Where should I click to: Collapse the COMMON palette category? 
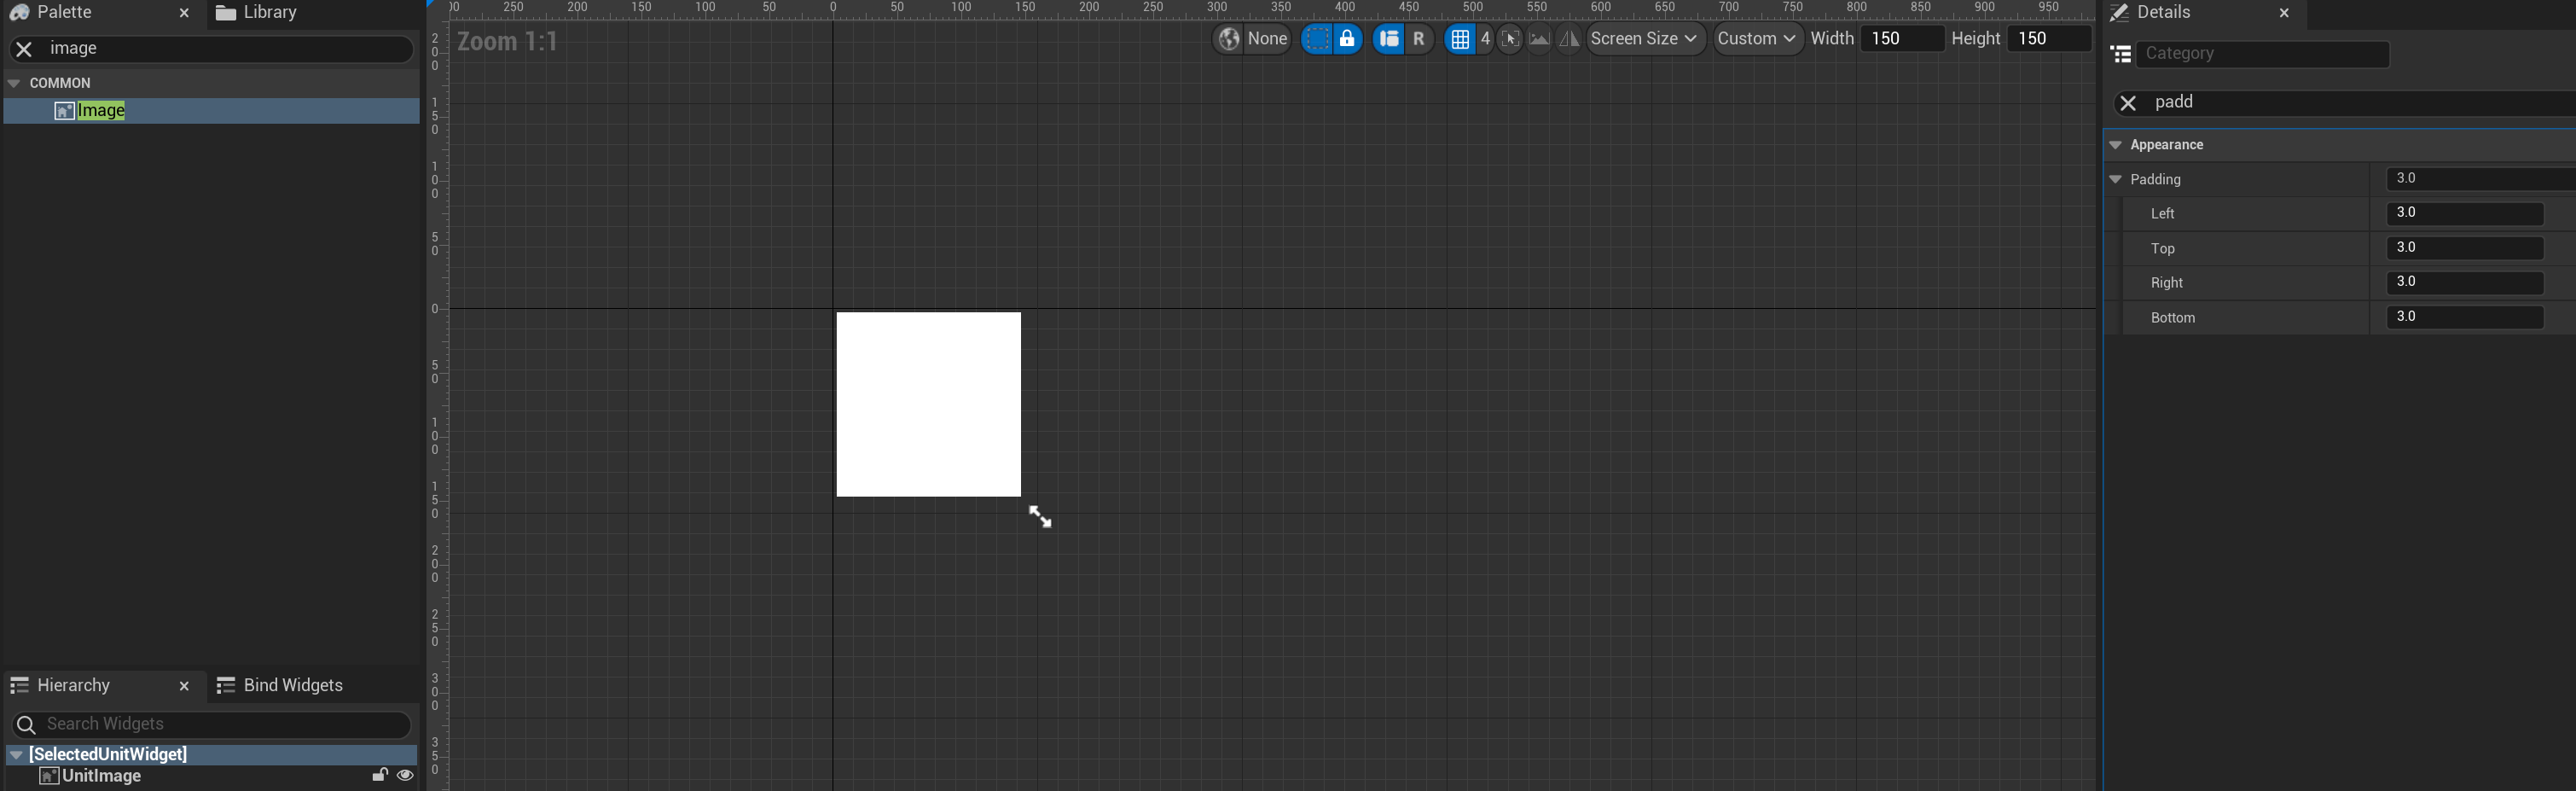pyautogui.click(x=14, y=83)
